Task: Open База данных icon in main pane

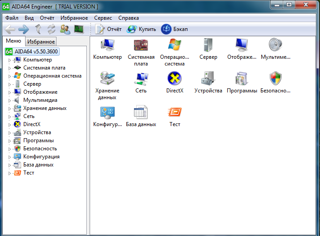Action: point(141,112)
